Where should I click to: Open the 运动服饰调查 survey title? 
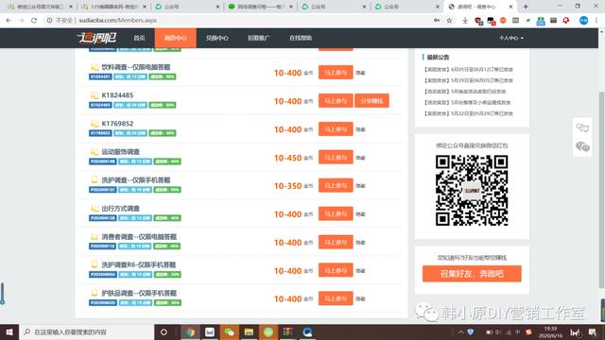tap(120, 152)
